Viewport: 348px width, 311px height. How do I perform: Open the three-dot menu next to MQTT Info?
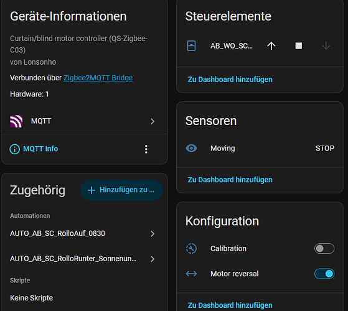[x=146, y=149]
